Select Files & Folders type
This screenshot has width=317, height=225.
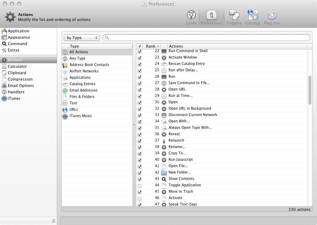(x=82, y=97)
